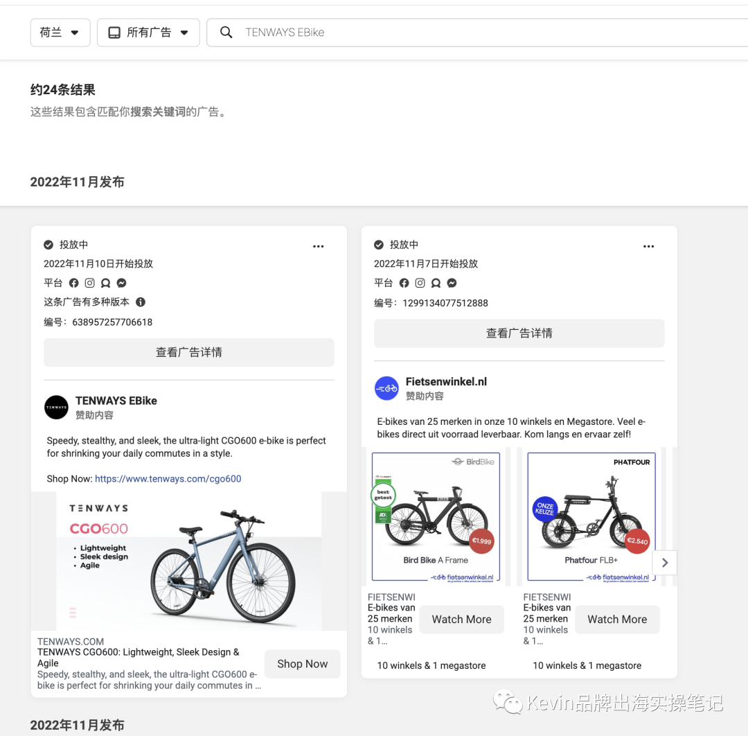
Task: Click info icon beside 这条广告有多种版本
Action: click(140, 302)
